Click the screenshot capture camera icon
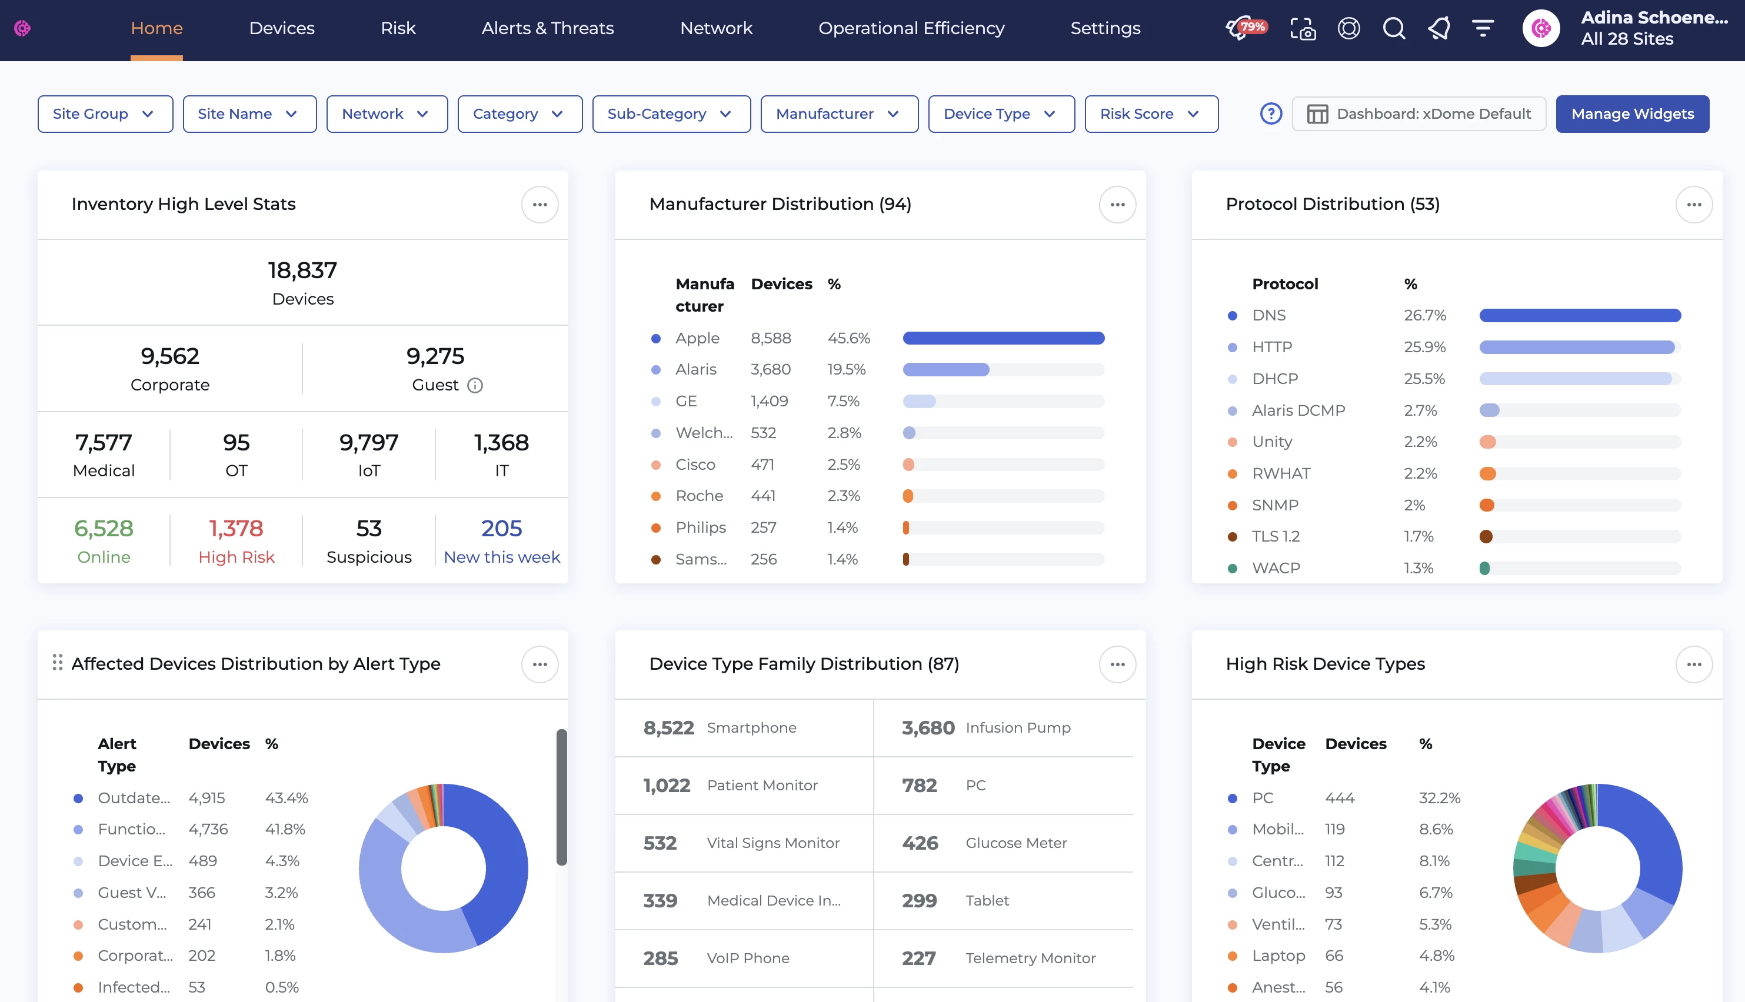 (1303, 28)
